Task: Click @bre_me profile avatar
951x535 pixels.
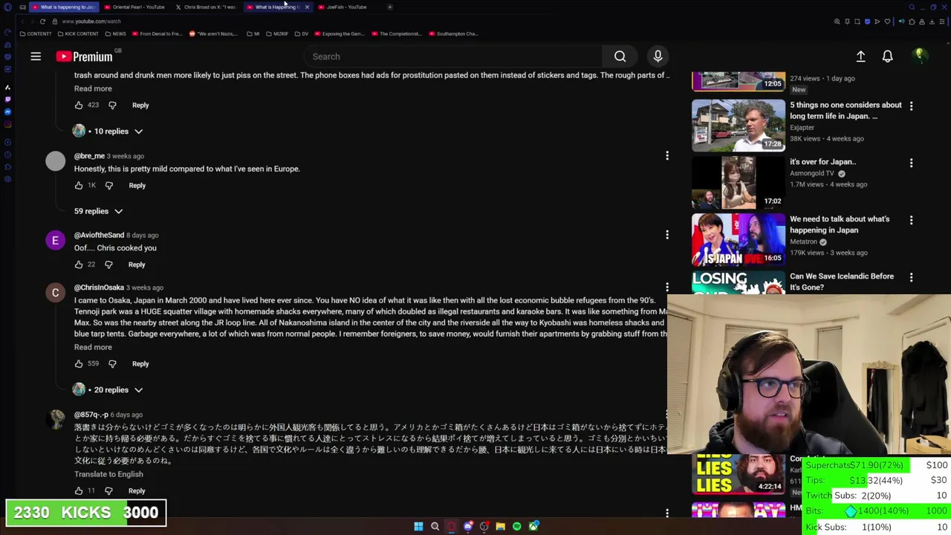Action: coord(56,161)
